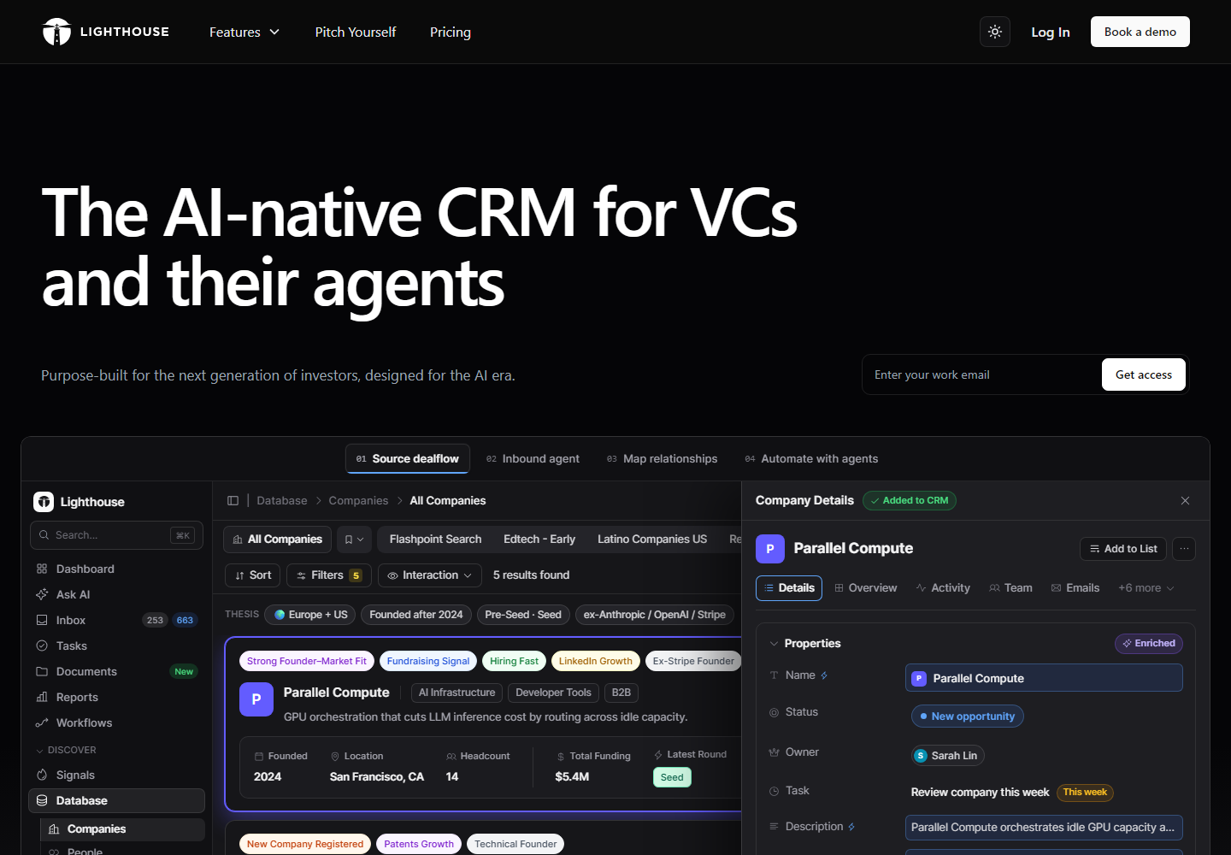Toggle the Filters button with 5 badge
The width and height of the screenshot is (1231, 855).
click(x=329, y=575)
